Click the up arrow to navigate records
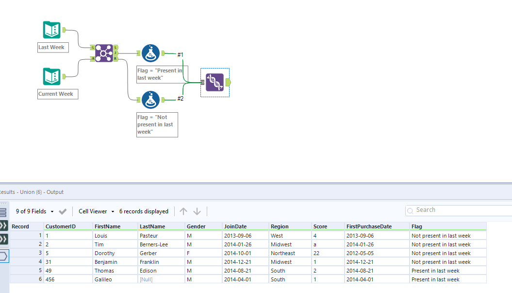 click(x=183, y=211)
